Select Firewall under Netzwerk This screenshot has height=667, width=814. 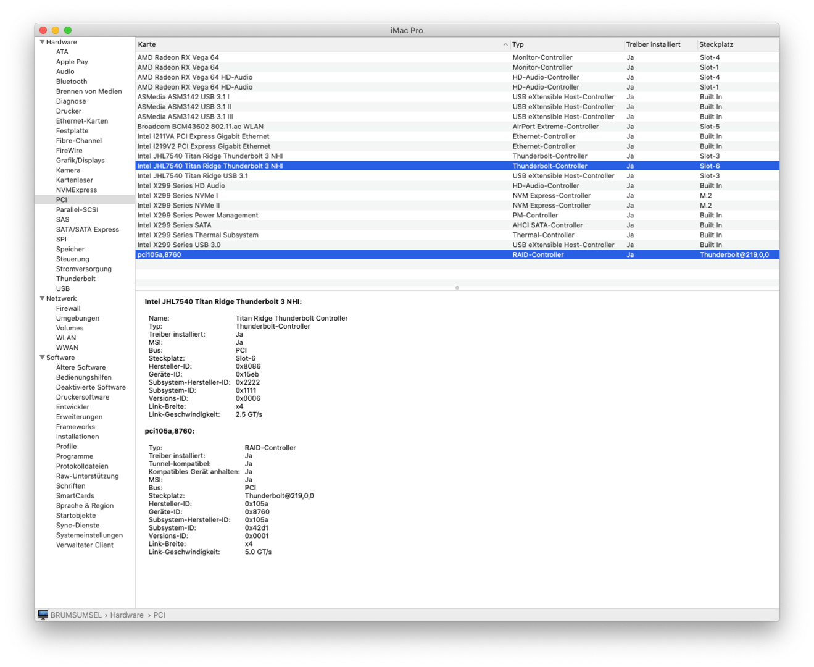pos(69,309)
